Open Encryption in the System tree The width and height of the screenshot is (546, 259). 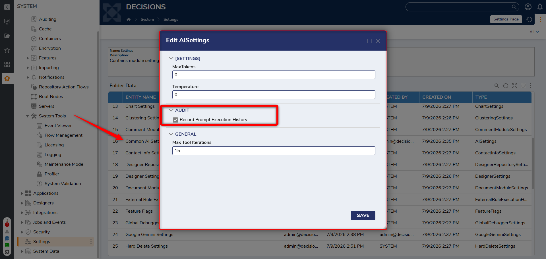point(50,48)
